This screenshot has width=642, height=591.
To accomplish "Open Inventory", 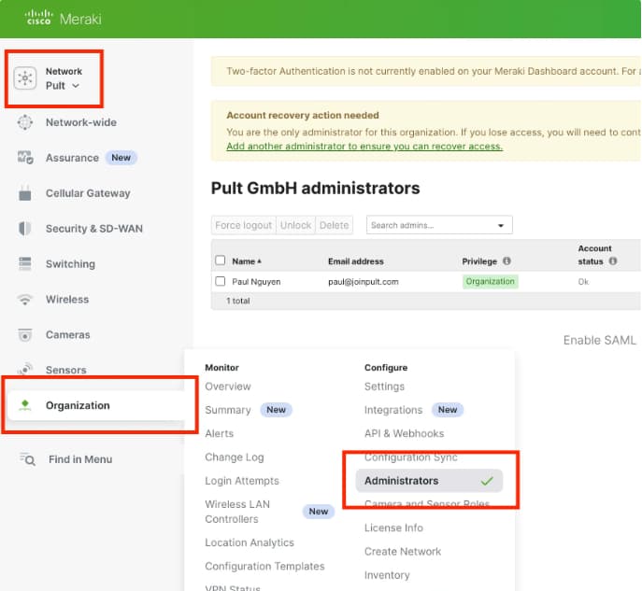I will (x=387, y=575).
